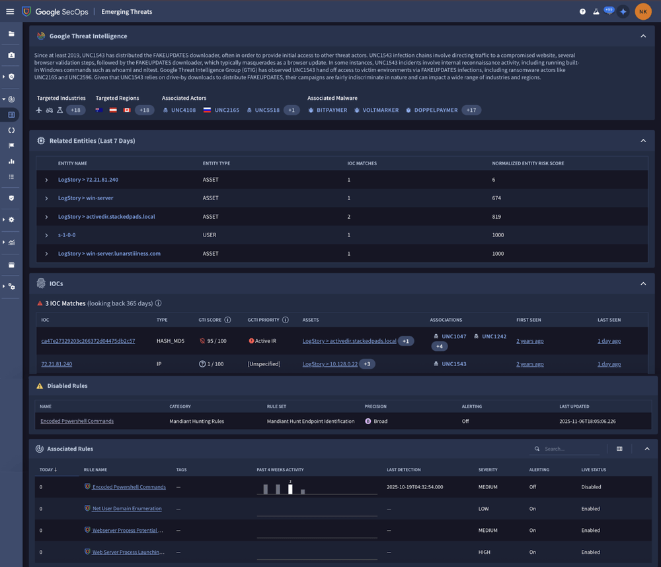Viewport: 661px width, 567px height.
Task: Open the Encoded Powershell Commands disabled rule
Action: [77, 421]
